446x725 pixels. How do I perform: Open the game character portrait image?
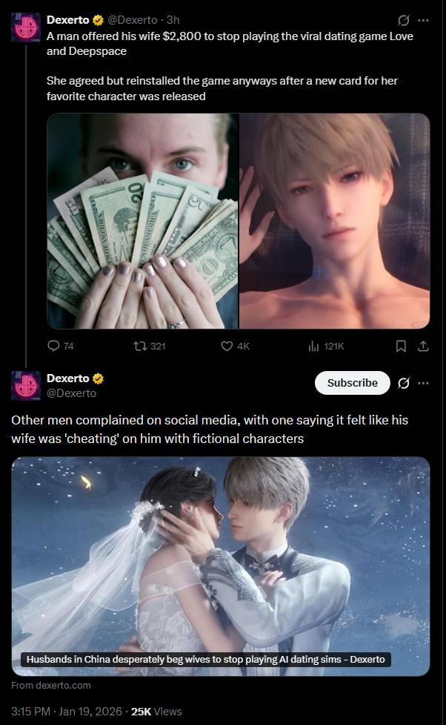(335, 221)
